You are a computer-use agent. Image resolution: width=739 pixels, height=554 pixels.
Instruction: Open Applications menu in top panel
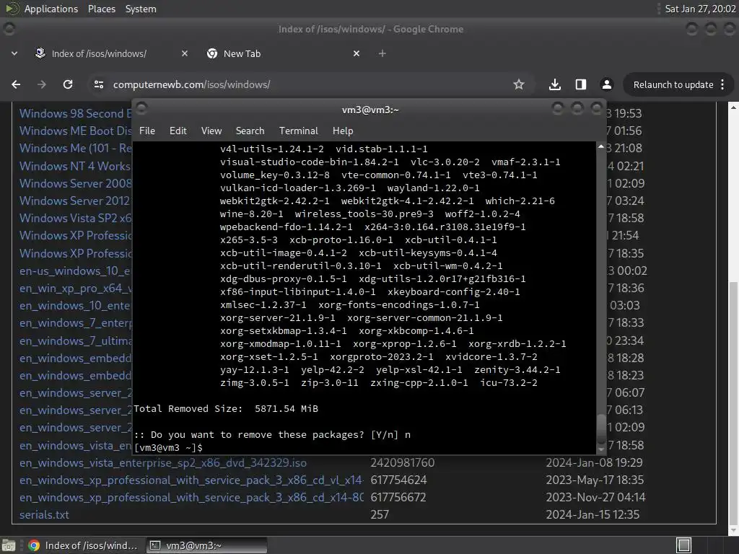51,9
